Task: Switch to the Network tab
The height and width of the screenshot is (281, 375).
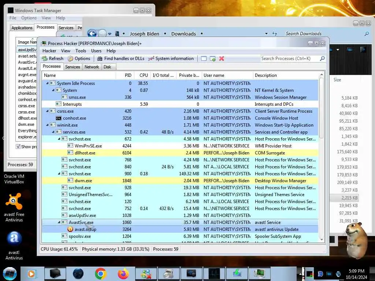Action: [92, 67]
